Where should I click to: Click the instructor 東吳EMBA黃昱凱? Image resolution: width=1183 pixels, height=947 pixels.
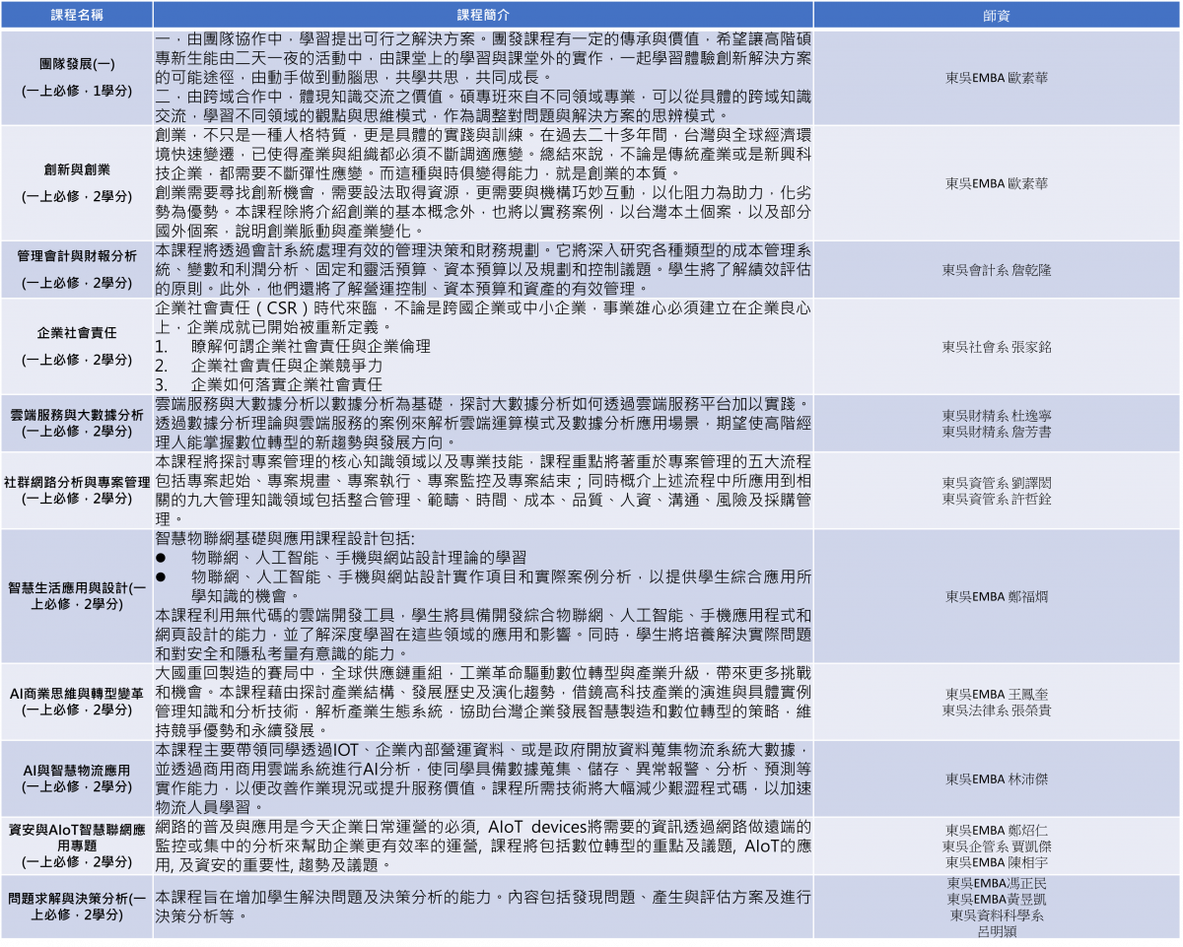tap(997, 899)
